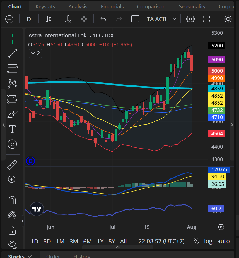Viewport: 239px width, 258px height.
Task: Set the range to 3M
Action: (74, 241)
